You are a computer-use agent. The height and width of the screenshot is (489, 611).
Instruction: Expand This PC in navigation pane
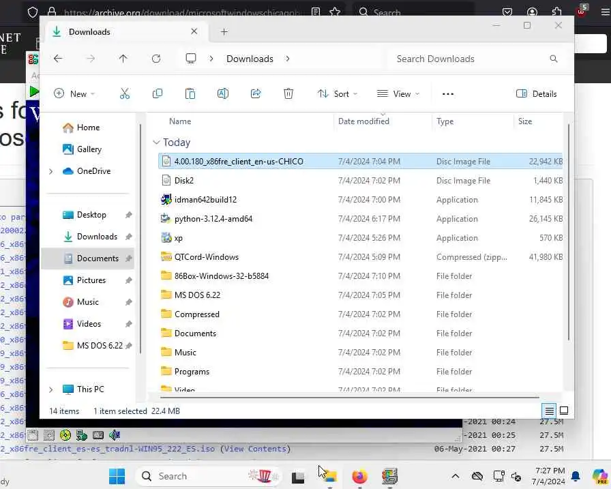[50, 389]
